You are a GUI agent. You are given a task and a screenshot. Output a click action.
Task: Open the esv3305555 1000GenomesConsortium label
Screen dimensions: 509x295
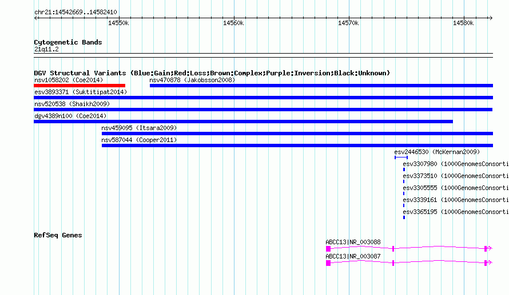456,188
